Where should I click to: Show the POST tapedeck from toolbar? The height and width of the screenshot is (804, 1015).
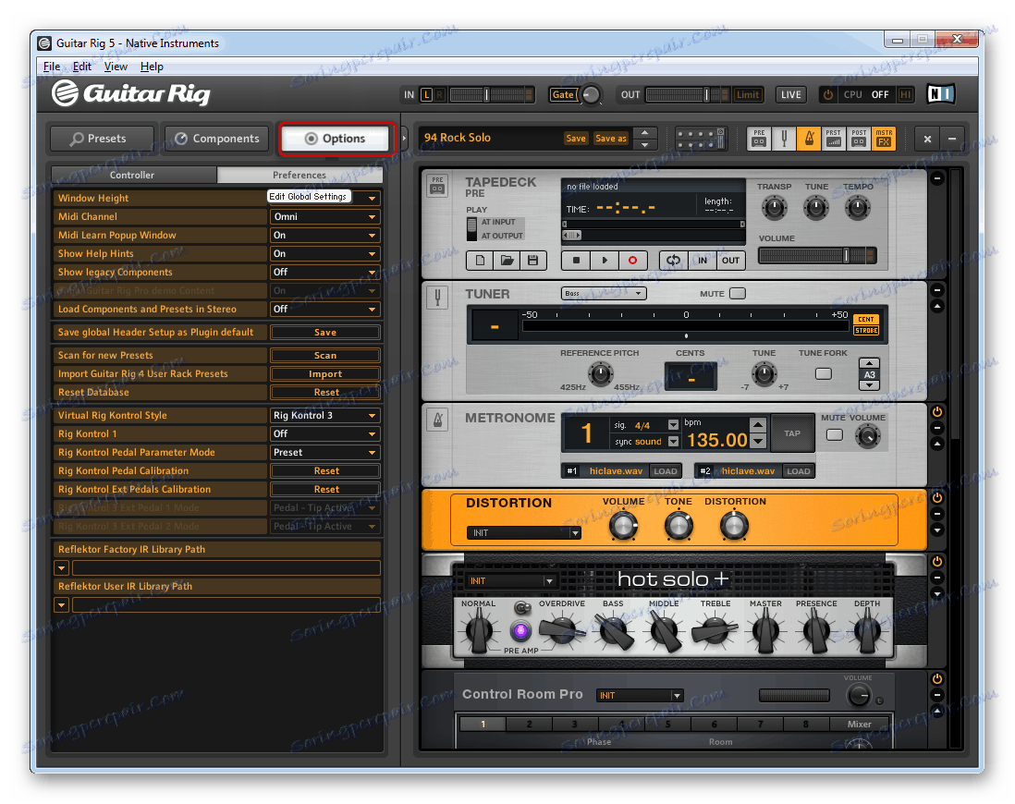[859, 138]
